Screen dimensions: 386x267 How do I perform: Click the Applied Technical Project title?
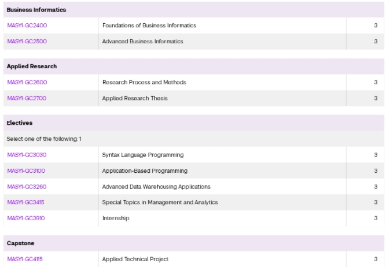(135, 259)
